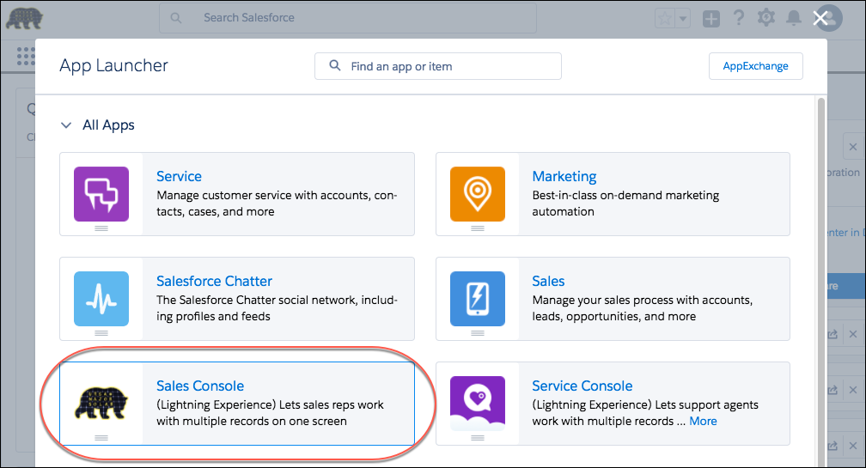This screenshot has height=468, width=866.
Task: Click the Sales tile drag handle
Action: (x=477, y=333)
